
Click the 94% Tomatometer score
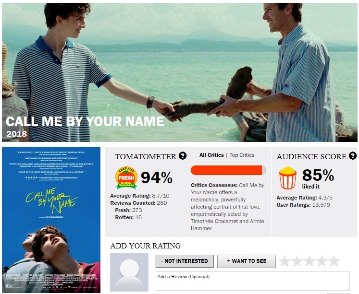[156, 177]
